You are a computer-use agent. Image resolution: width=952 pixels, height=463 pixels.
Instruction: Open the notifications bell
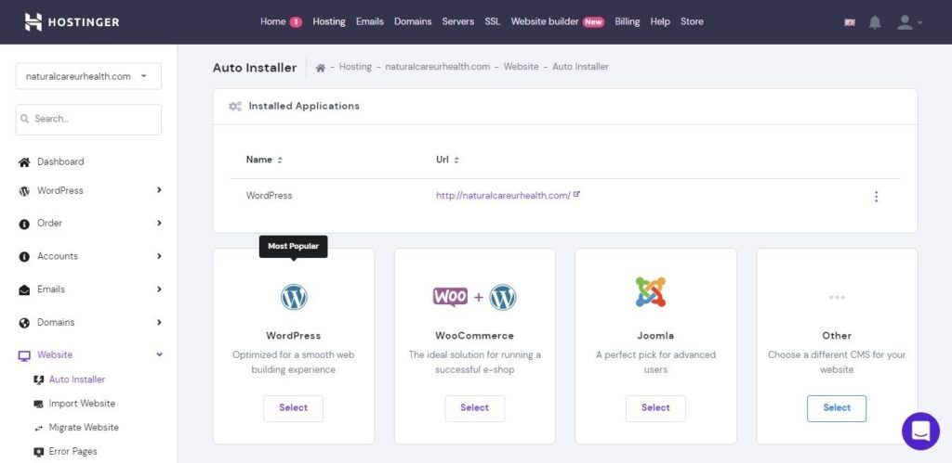click(x=875, y=22)
